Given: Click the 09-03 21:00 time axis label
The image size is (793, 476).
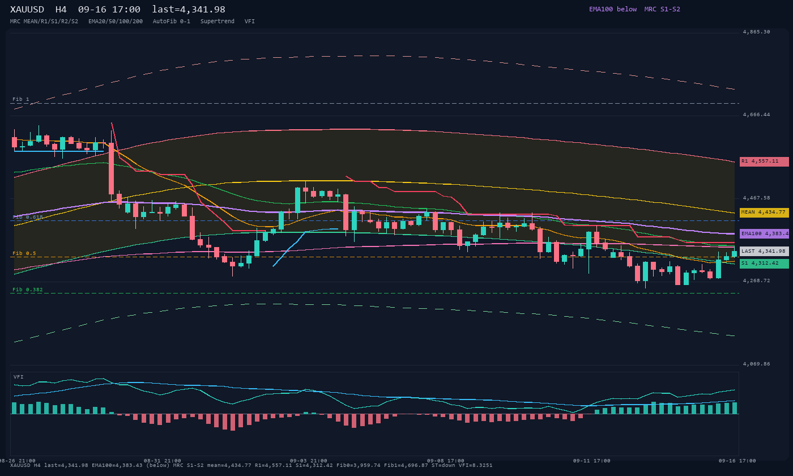Looking at the screenshot, I should [309, 461].
